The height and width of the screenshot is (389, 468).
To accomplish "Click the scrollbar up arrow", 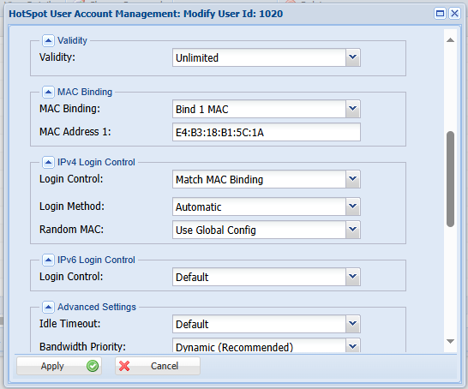I will (x=450, y=40).
